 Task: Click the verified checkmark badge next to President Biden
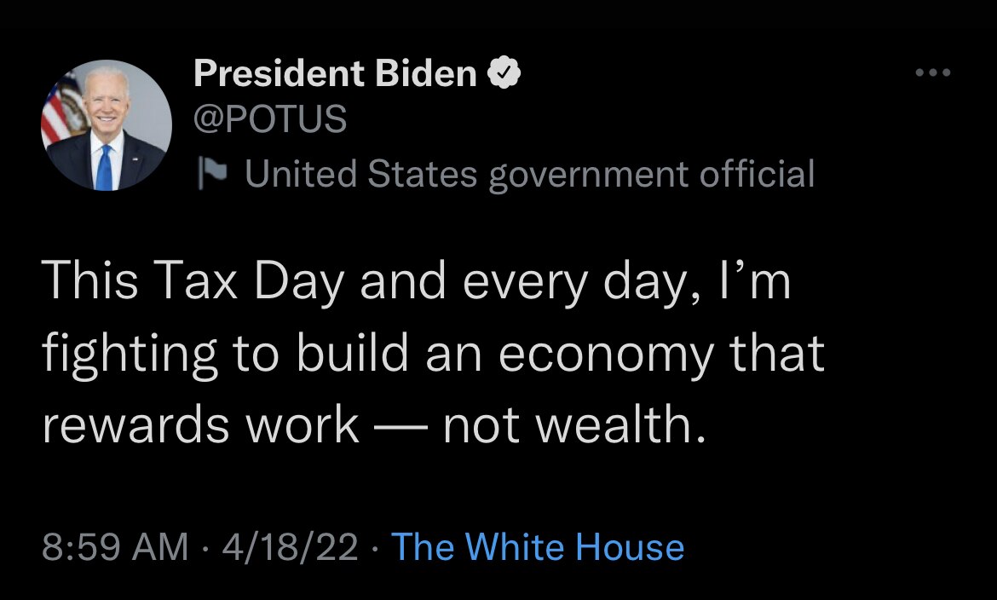(x=504, y=72)
